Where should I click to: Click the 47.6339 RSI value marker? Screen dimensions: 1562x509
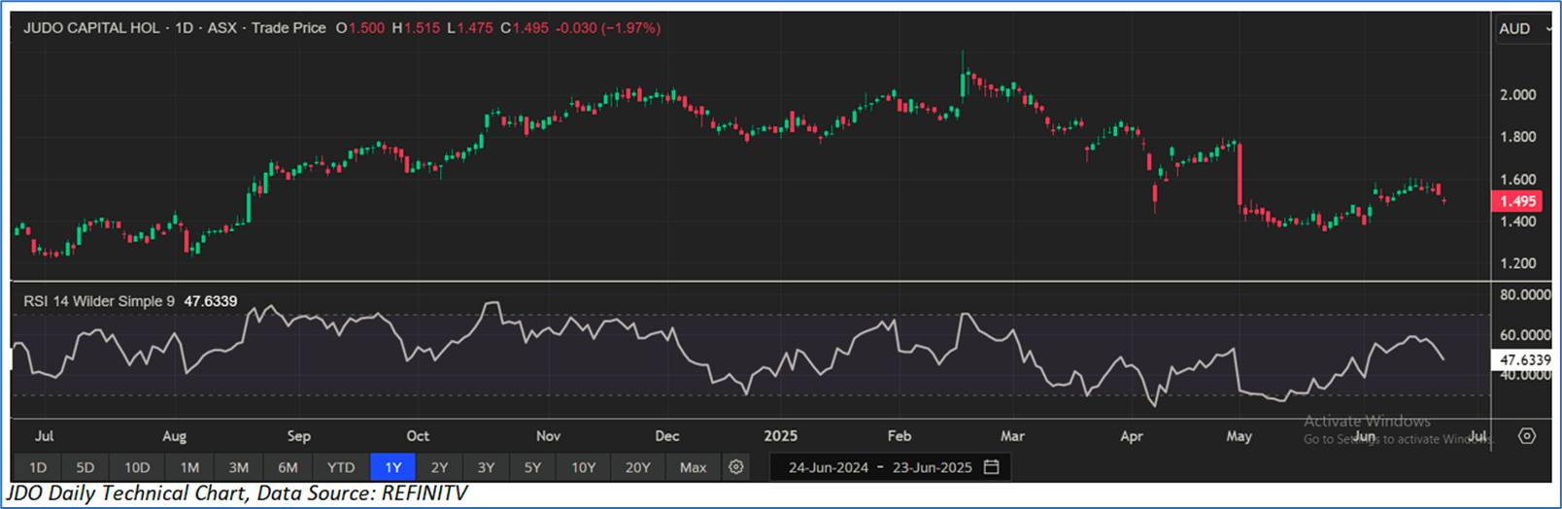tap(1524, 359)
